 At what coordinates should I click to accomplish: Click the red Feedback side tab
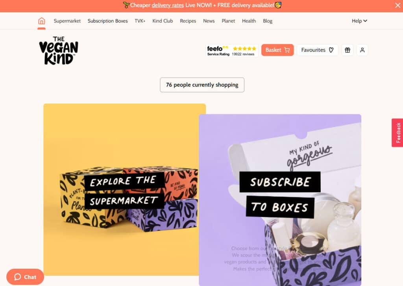(397, 133)
